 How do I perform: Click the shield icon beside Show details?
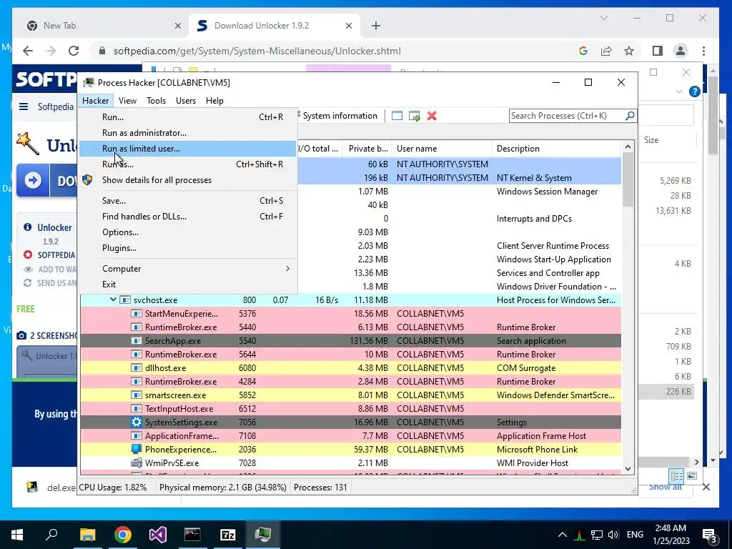click(x=87, y=179)
